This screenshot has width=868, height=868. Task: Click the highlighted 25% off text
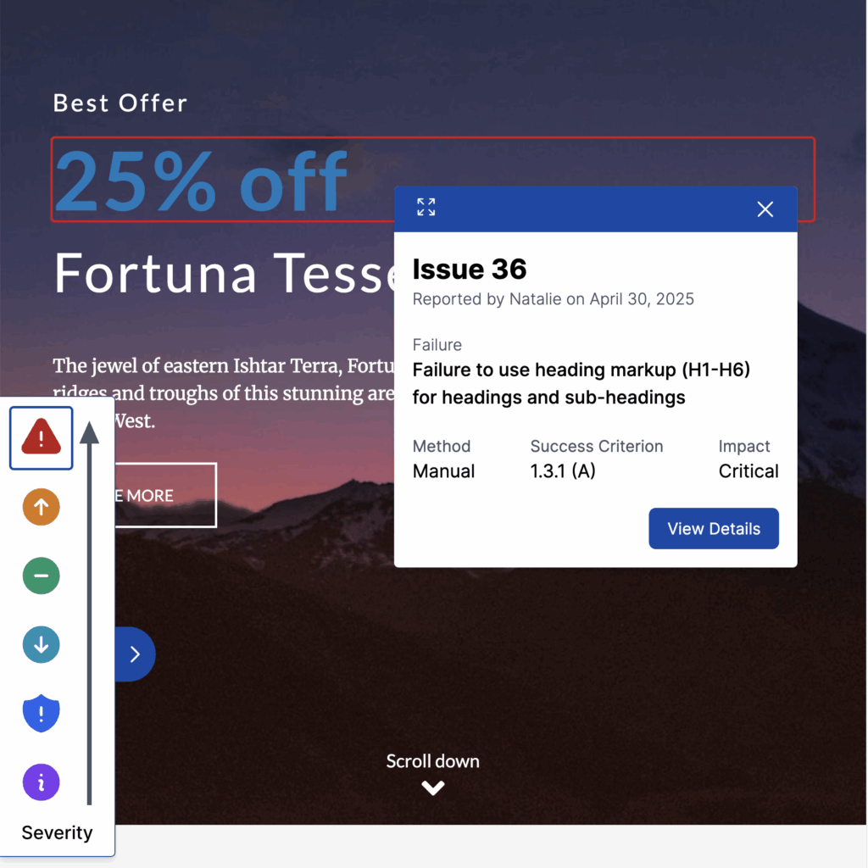(202, 181)
